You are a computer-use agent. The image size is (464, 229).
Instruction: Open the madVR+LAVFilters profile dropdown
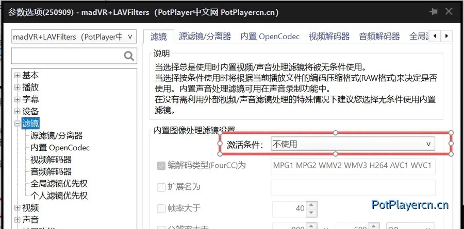(74, 37)
